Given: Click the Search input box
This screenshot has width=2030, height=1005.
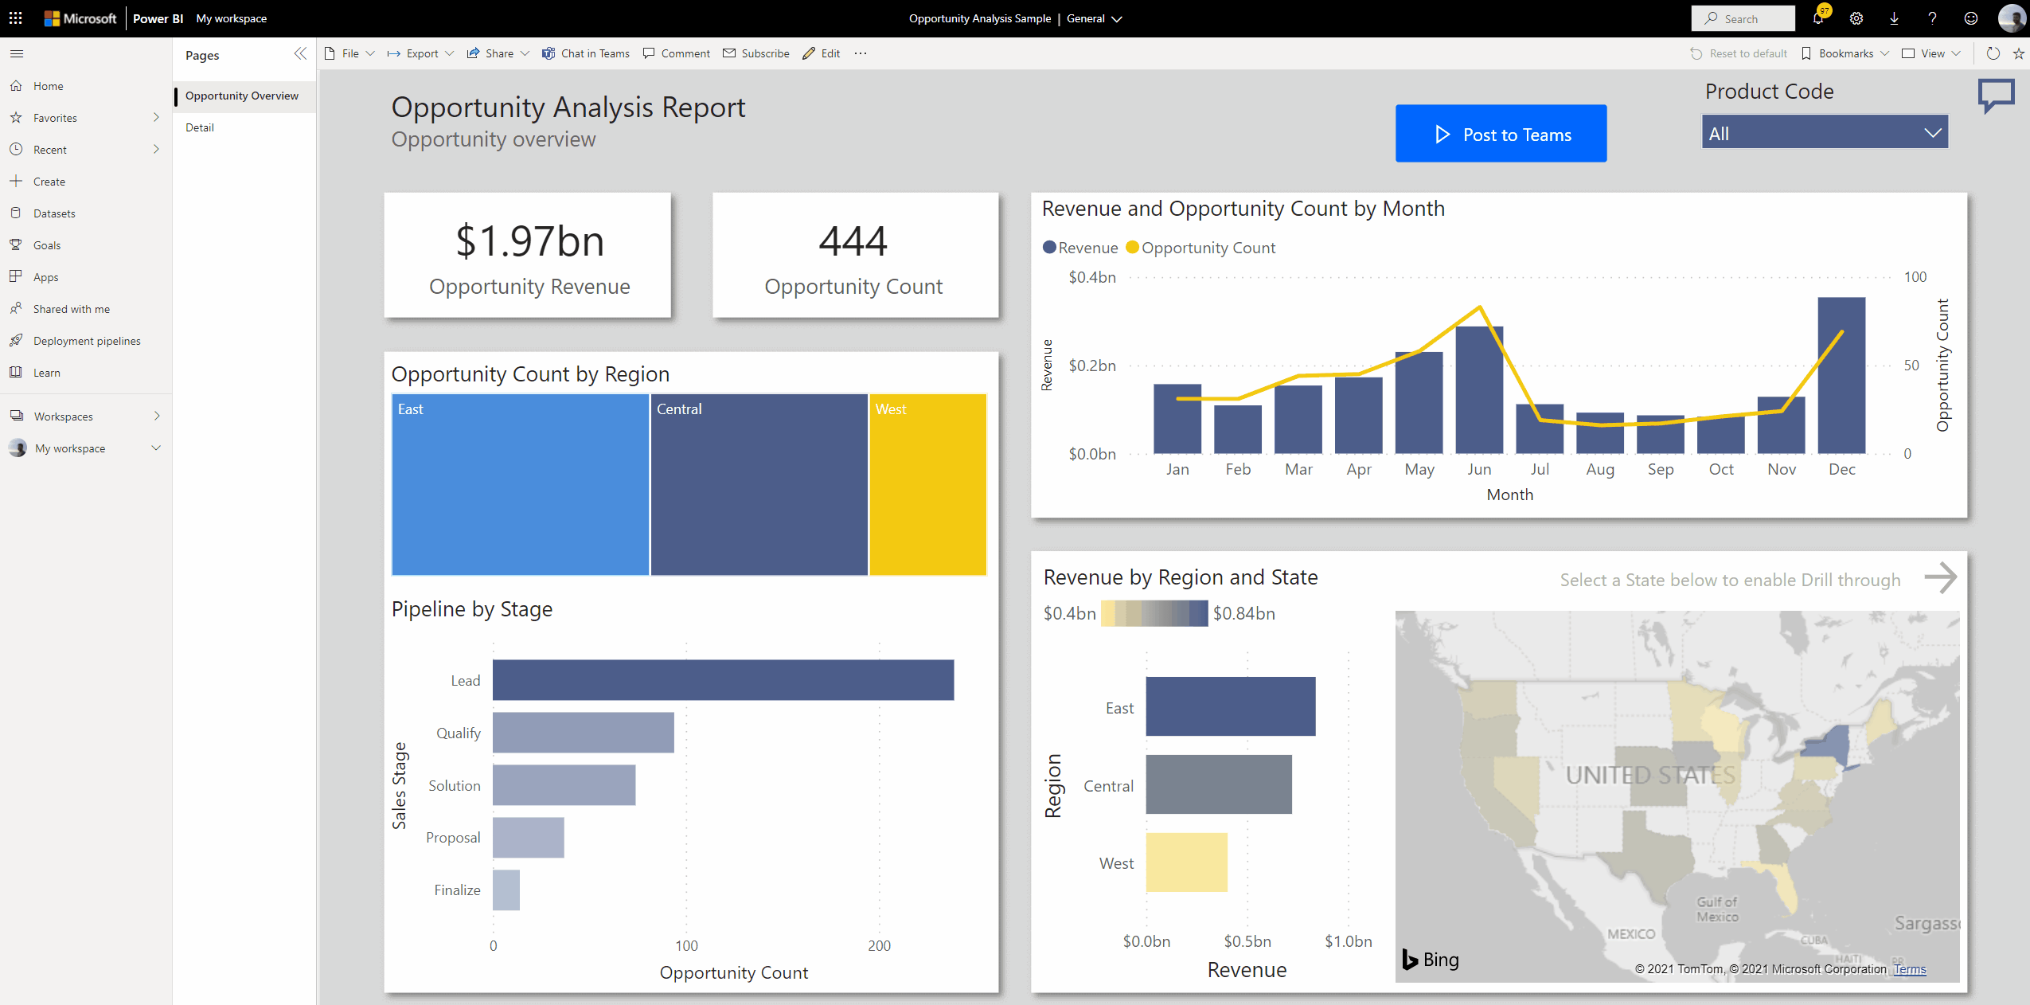Looking at the screenshot, I should [1743, 18].
